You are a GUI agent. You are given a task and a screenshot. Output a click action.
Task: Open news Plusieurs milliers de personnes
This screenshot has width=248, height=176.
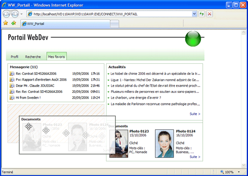155,91
